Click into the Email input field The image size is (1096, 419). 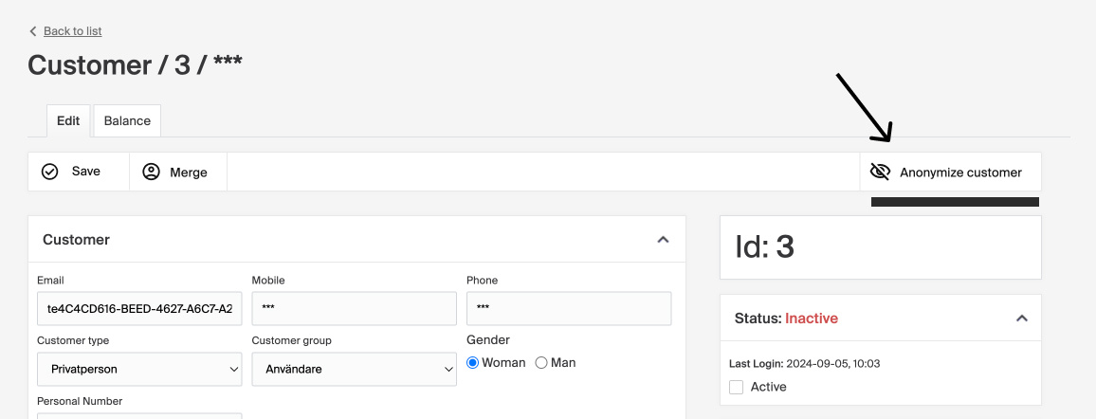[x=139, y=308]
